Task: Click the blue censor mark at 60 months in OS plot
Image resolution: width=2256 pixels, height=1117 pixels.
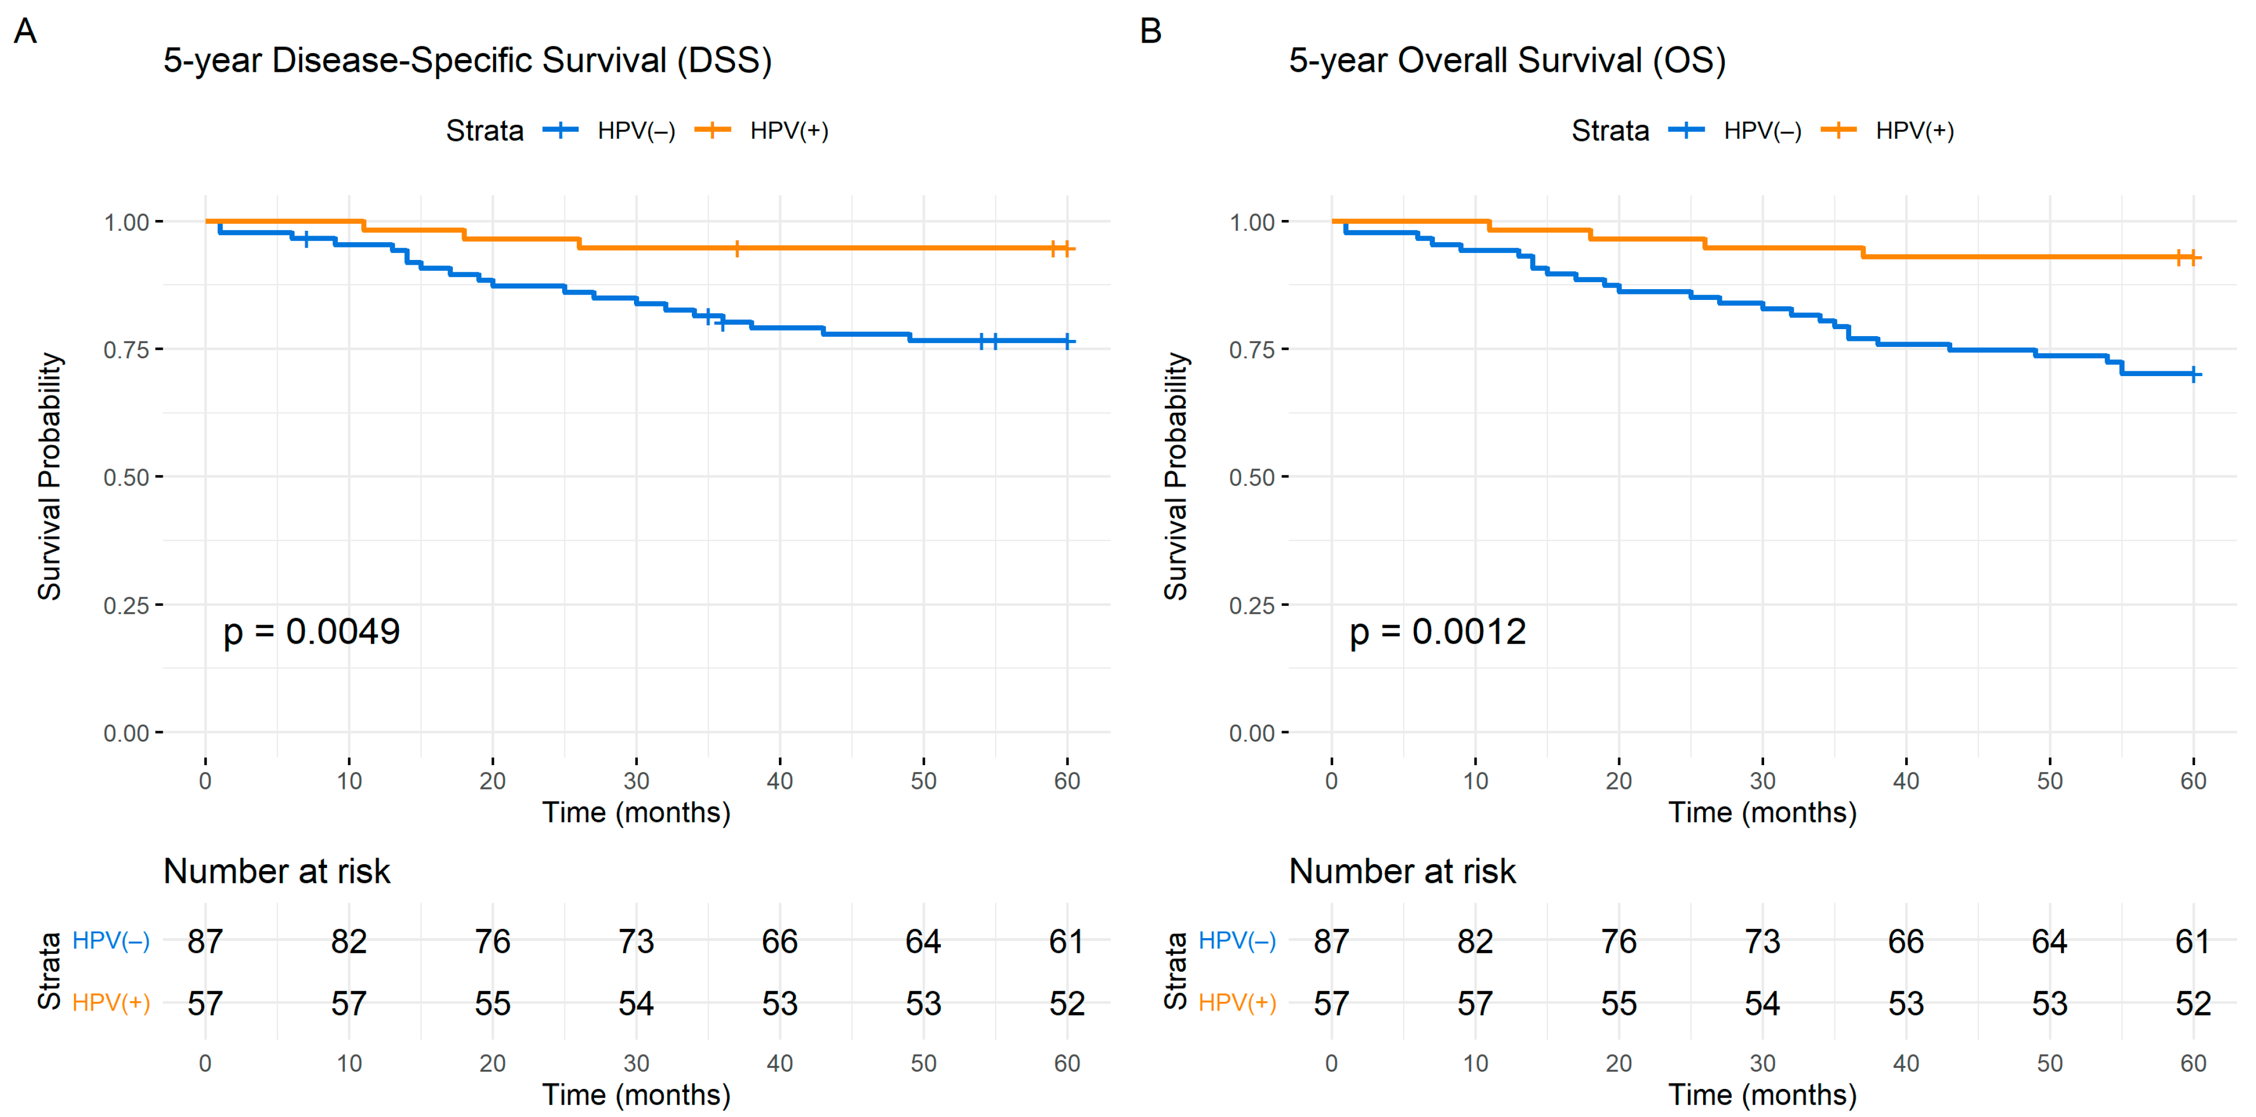Action: tap(2193, 374)
